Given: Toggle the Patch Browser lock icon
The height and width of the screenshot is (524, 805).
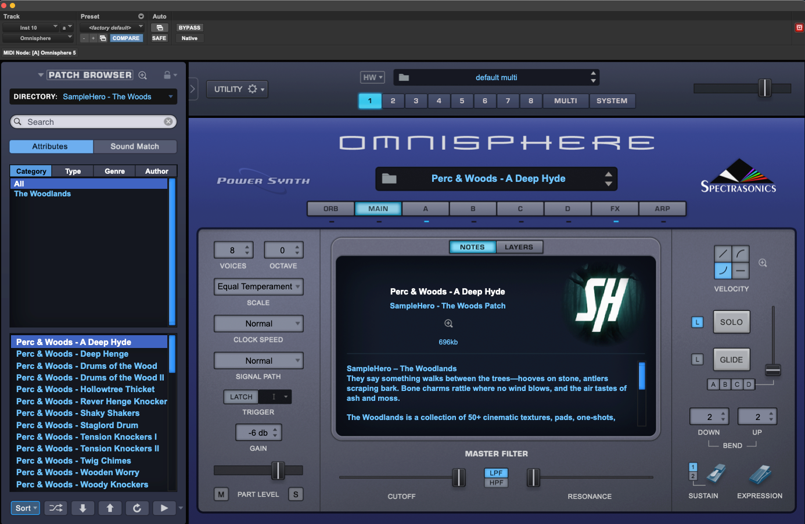Looking at the screenshot, I should coord(167,75).
